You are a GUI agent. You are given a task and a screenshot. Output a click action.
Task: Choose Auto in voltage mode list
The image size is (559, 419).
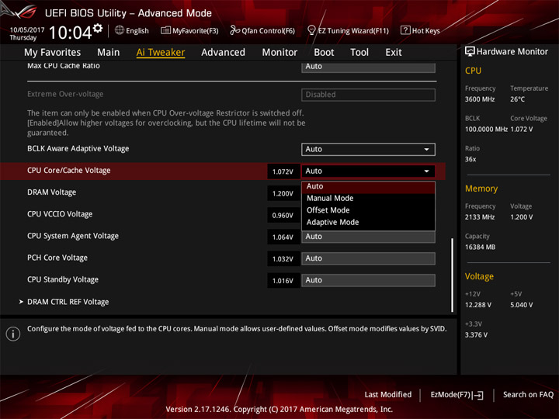click(368, 186)
